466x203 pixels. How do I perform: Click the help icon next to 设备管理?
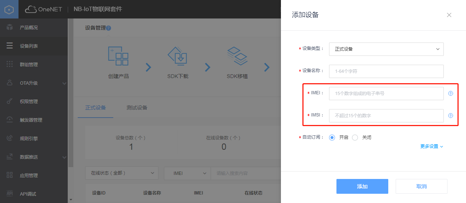pyautogui.click(x=108, y=28)
